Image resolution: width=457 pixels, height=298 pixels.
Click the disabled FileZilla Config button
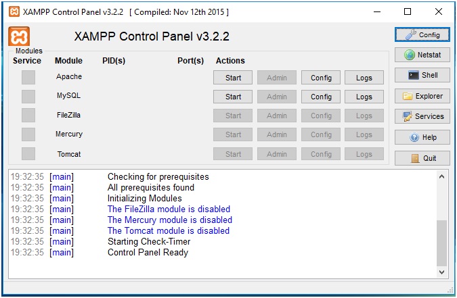pos(321,116)
